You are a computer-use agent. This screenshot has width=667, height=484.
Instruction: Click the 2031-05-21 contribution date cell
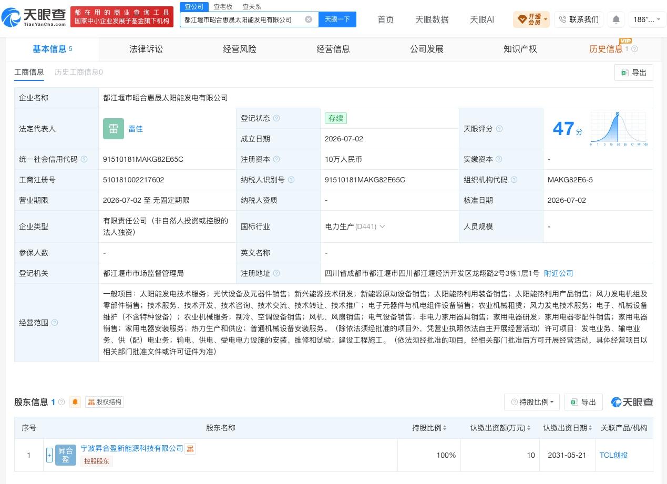567,455
